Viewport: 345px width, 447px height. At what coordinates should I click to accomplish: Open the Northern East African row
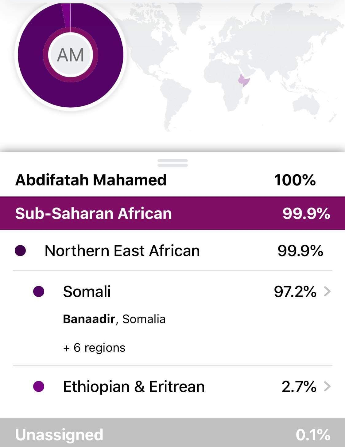(172, 251)
